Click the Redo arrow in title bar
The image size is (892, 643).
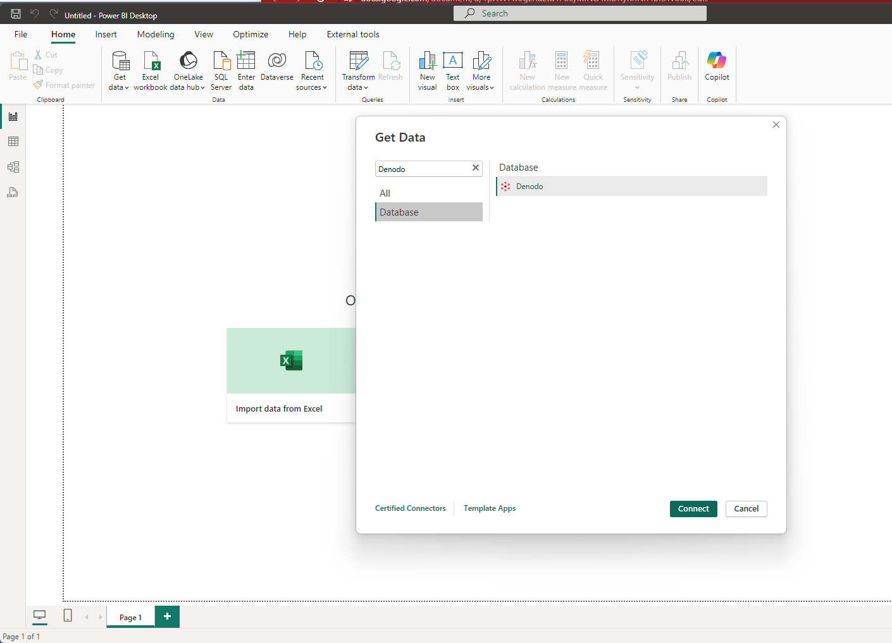pos(54,14)
